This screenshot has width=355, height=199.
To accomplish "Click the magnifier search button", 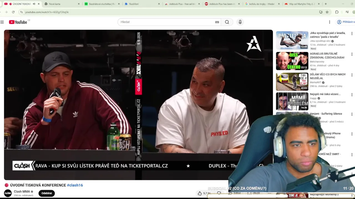I will [227, 22].
